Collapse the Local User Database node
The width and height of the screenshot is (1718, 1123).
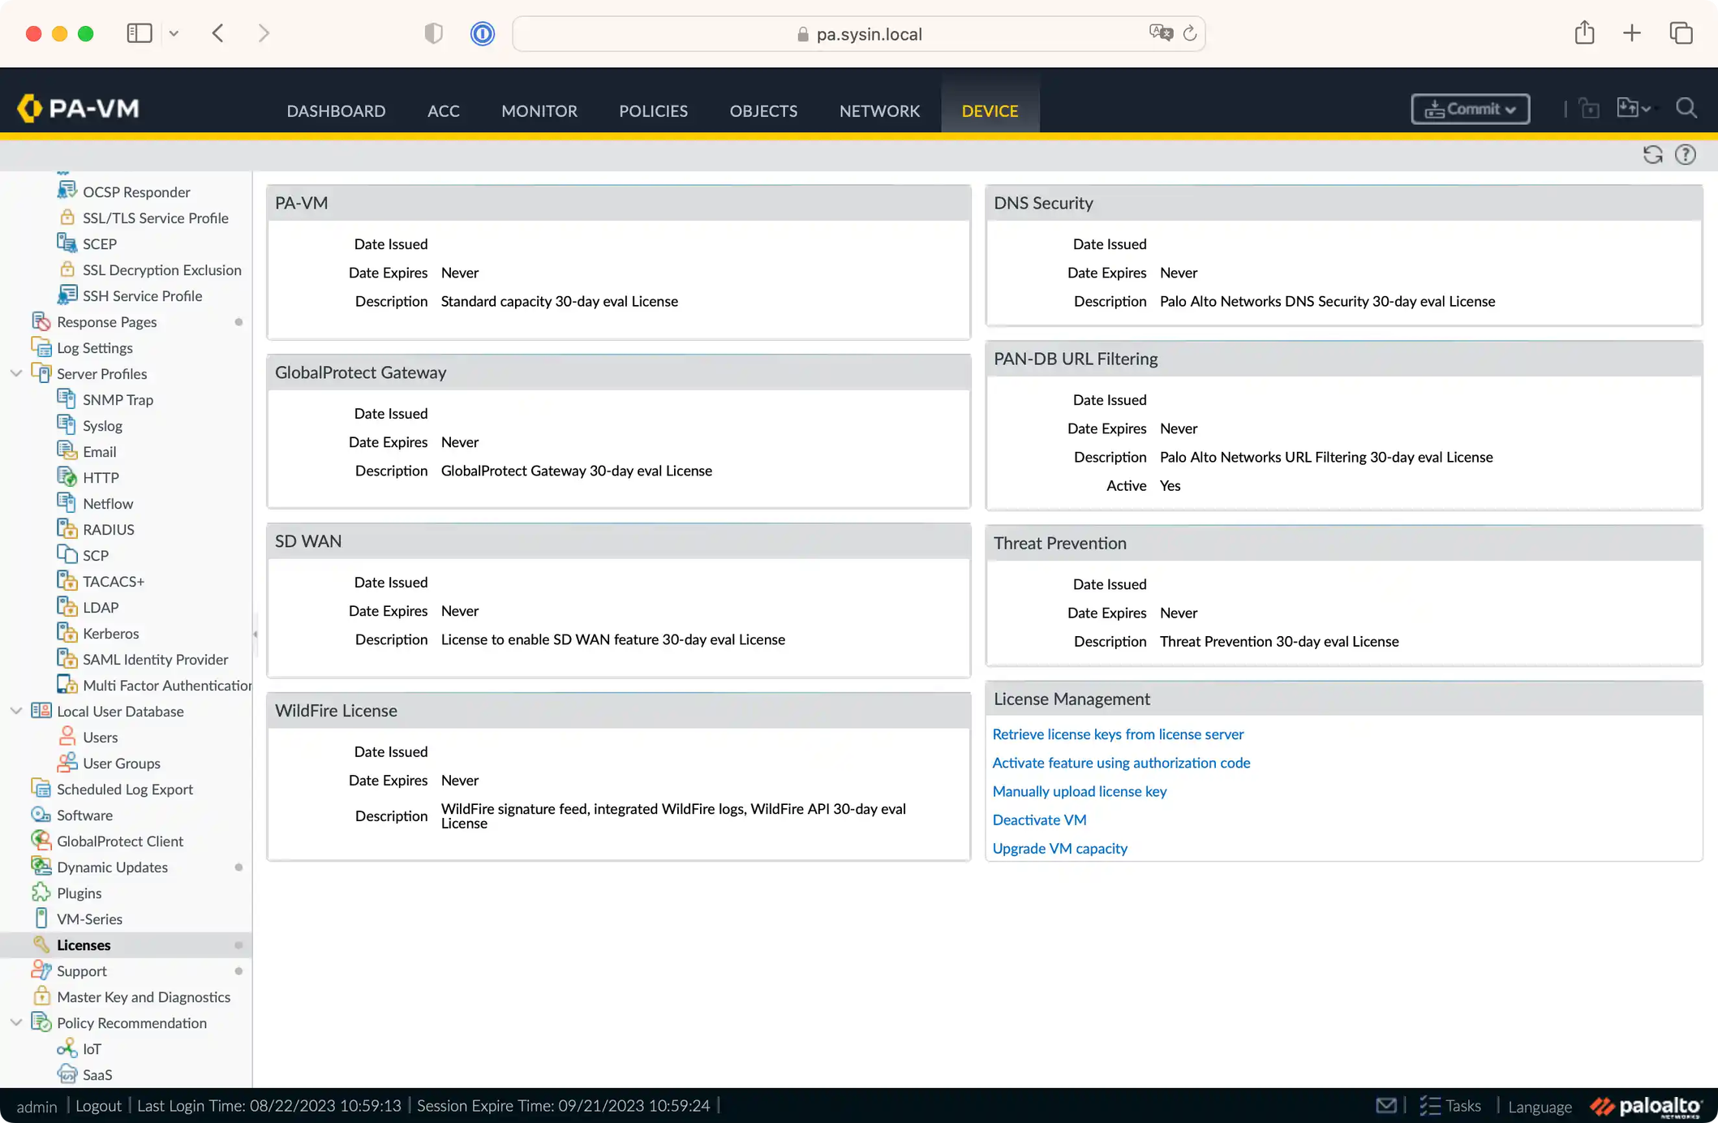point(16,711)
